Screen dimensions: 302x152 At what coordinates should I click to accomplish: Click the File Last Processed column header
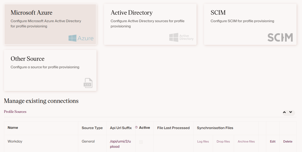173,128
